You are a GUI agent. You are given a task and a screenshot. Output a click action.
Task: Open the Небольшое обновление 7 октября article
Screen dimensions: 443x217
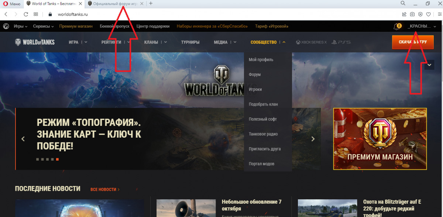(251, 205)
